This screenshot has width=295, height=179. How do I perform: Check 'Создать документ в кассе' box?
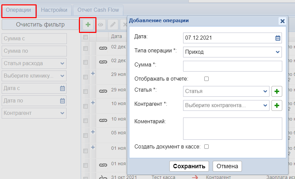click(x=207, y=147)
